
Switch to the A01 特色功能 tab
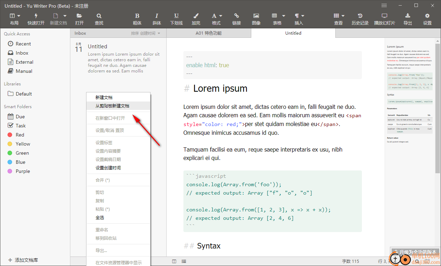(x=209, y=33)
